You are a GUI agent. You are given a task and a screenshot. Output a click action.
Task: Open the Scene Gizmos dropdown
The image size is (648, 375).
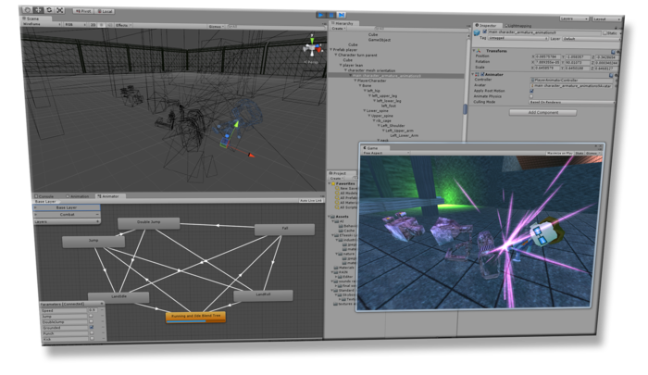click(x=216, y=27)
